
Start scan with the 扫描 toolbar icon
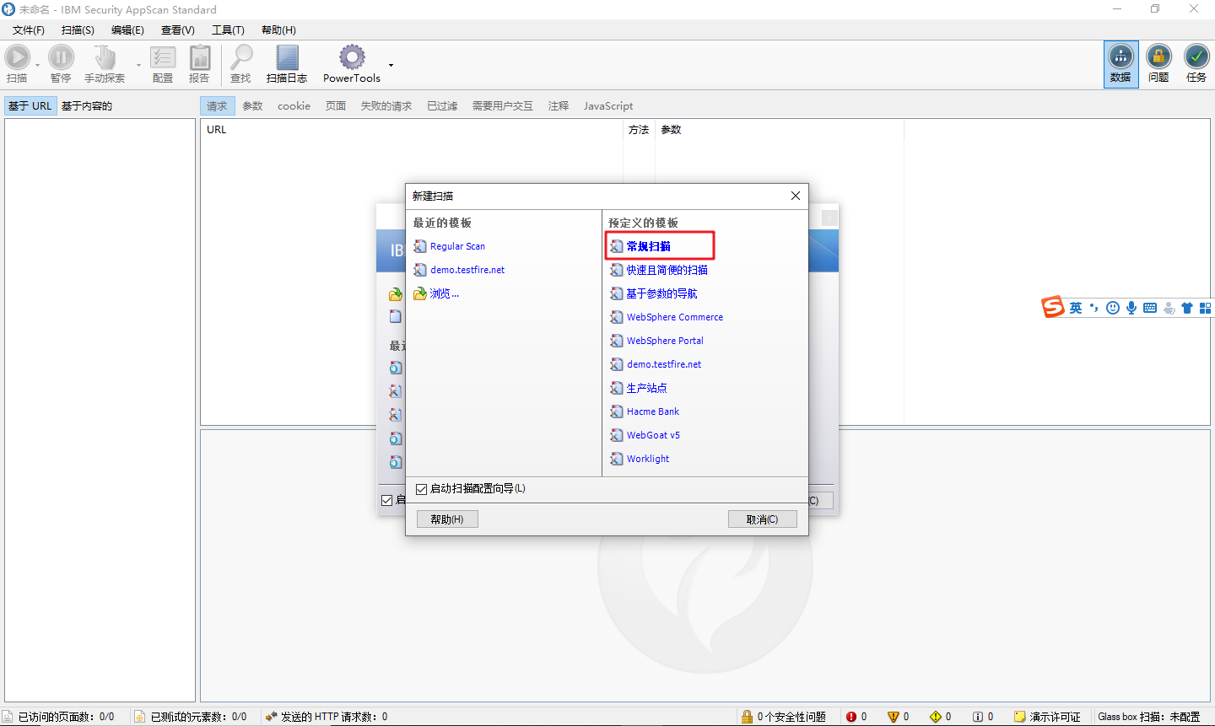17,57
